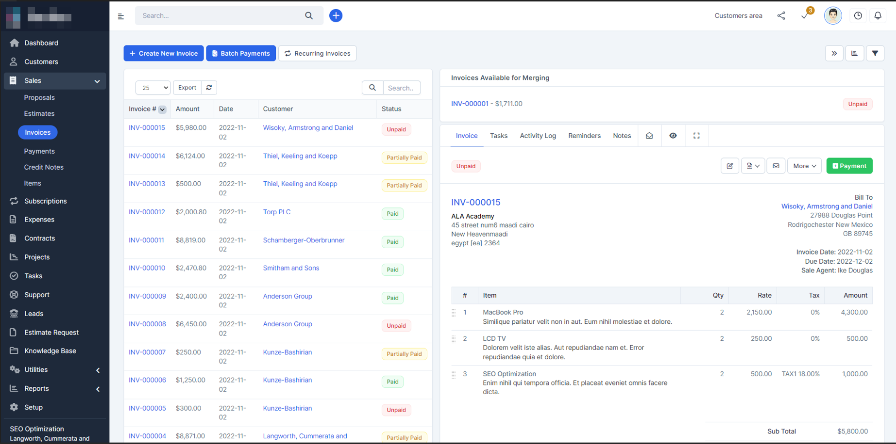Expand the table with double-arrow toggle
Screen dimensions: 896x444
(x=834, y=53)
